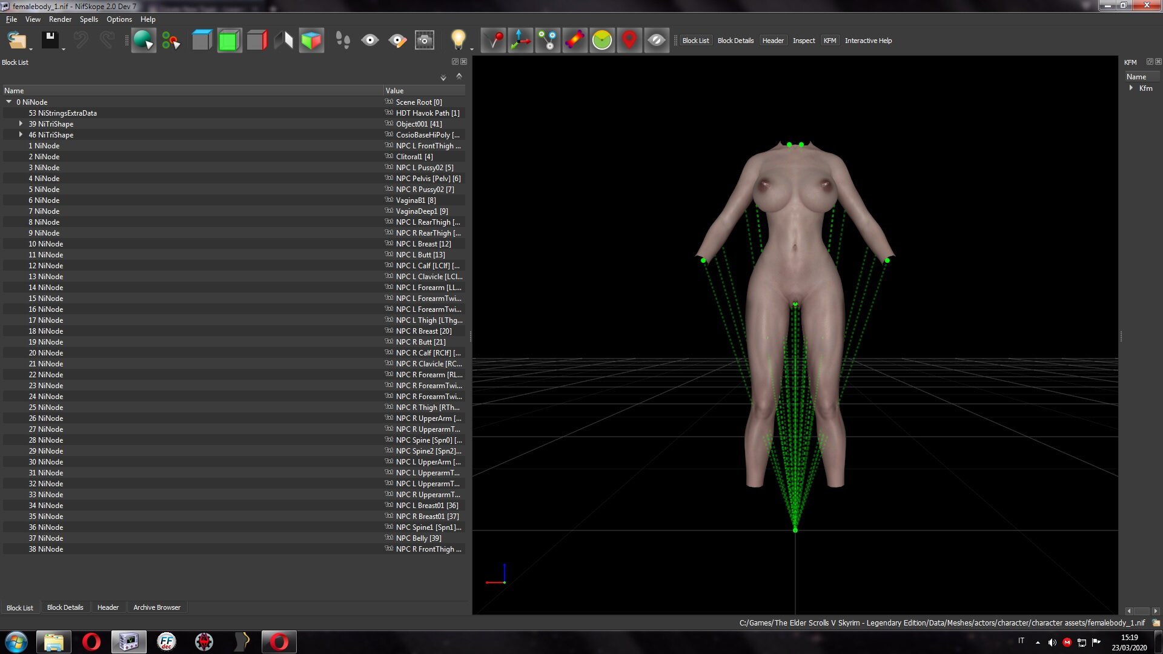Open the Help menu
The width and height of the screenshot is (1163, 654).
(148, 19)
